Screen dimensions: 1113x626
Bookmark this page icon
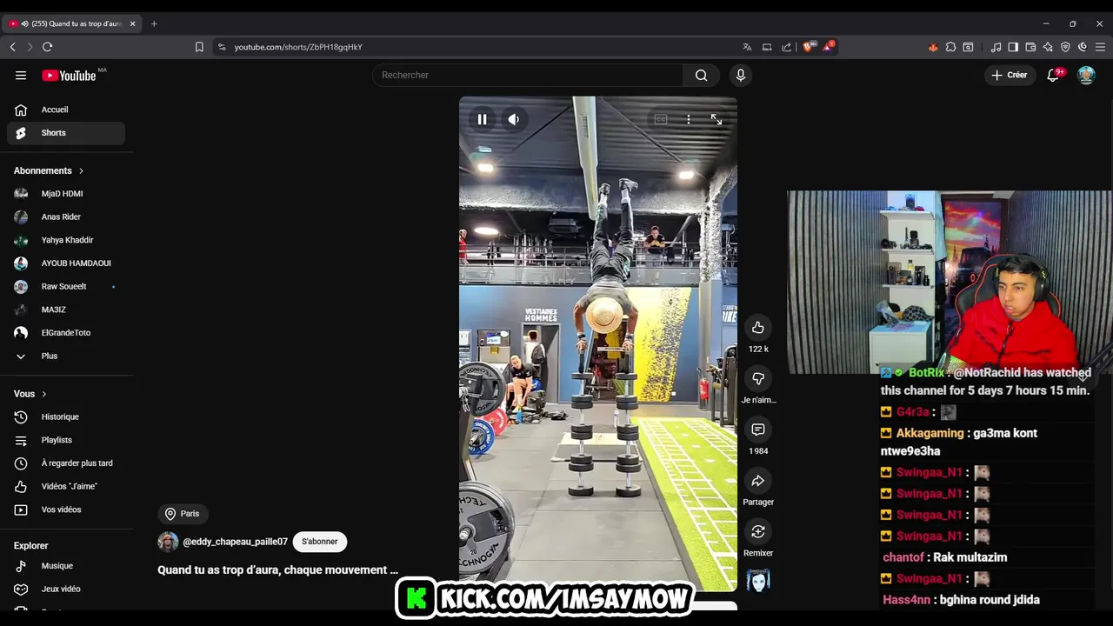[x=199, y=47]
